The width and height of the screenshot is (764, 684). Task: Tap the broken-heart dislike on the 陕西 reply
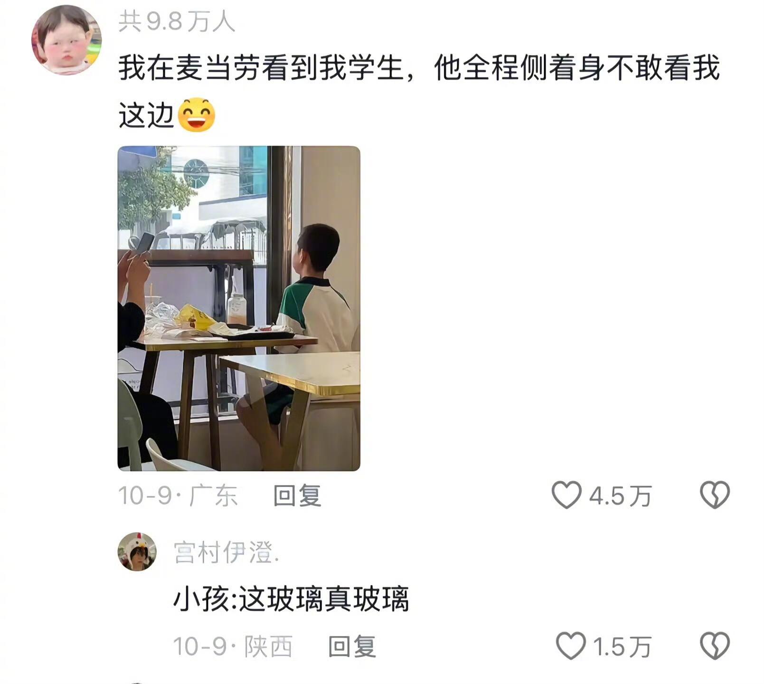tap(715, 646)
